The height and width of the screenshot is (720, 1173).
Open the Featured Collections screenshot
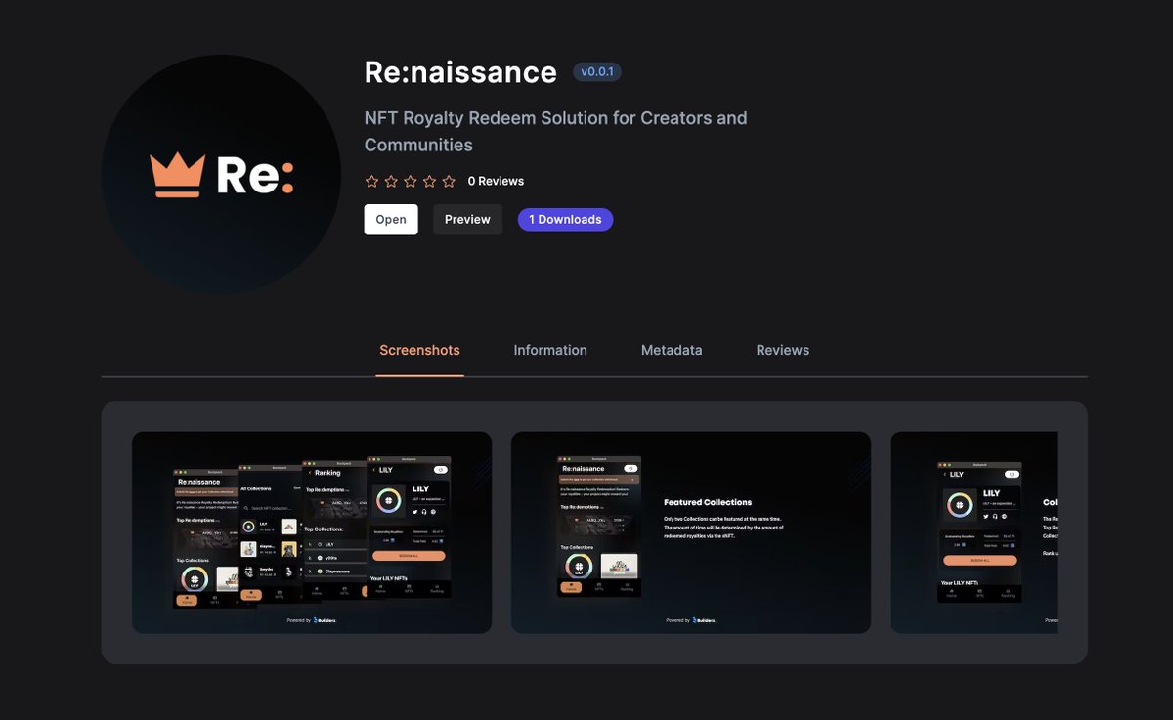(x=691, y=532)
